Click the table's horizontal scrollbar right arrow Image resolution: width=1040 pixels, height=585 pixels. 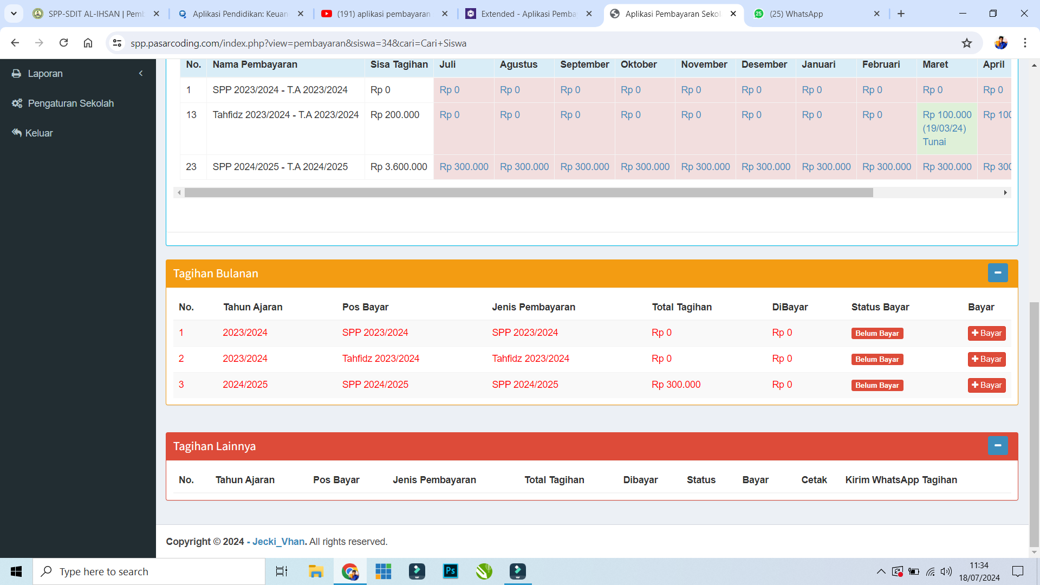(x=1005, y=193)
